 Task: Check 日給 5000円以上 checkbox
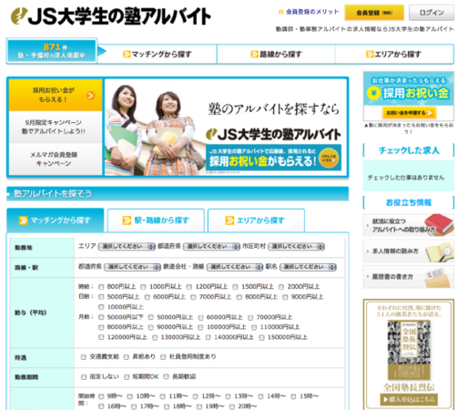coord(101,297)
